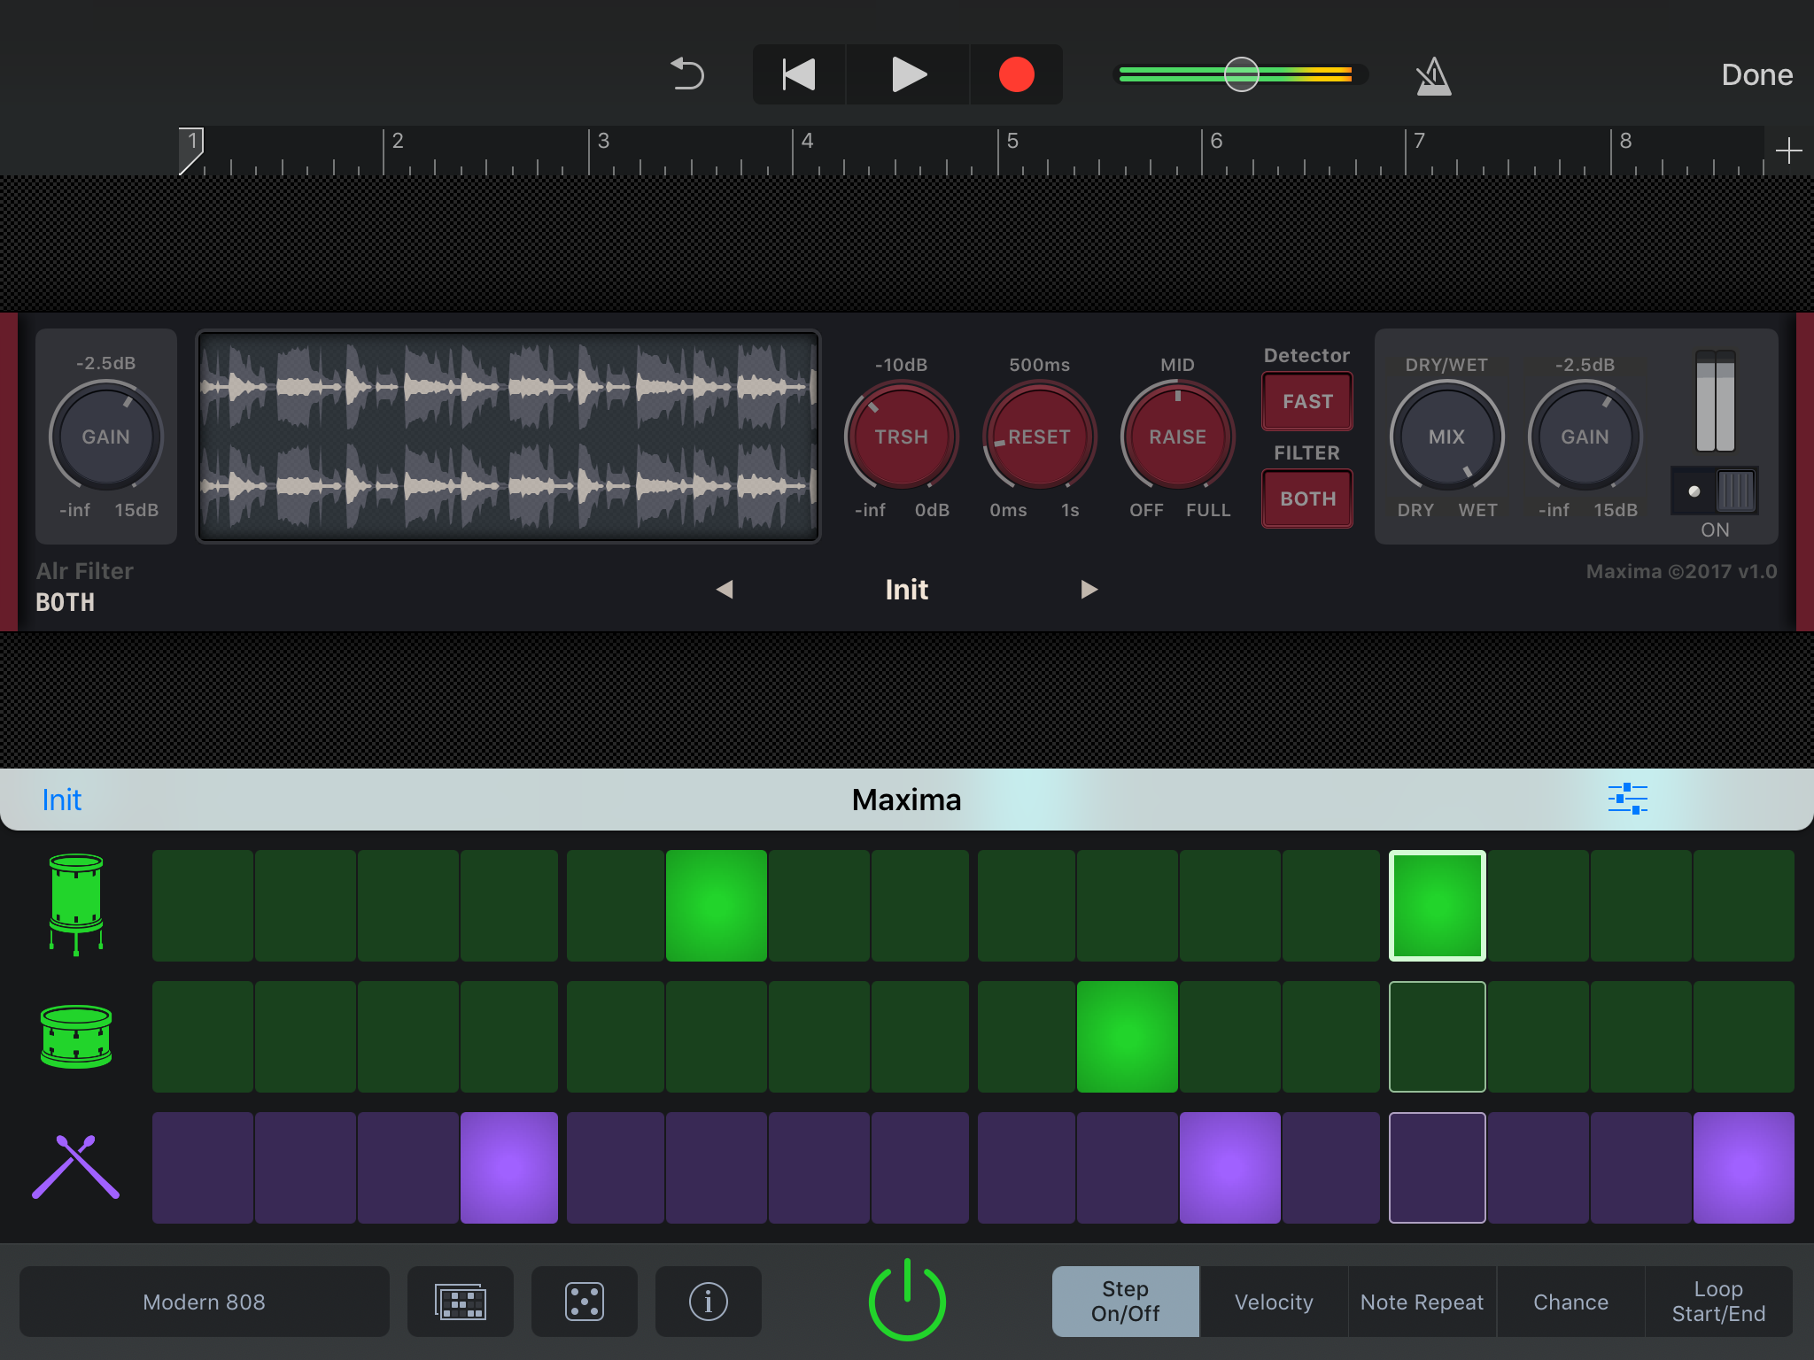Tap the dice randomize icon
The height and width of the screenshot is (1360, 1814).
pos(584,1302)
